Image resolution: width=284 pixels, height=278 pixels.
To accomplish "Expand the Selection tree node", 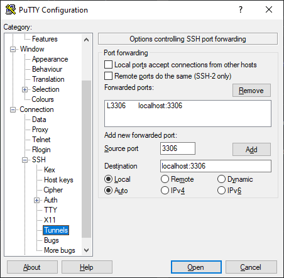I will [x=25, y=90].
